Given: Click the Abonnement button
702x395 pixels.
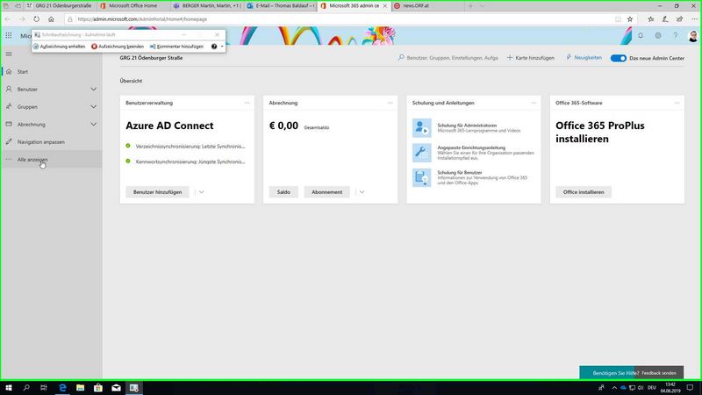Looking at the screenshot, I should pos(326,192).
